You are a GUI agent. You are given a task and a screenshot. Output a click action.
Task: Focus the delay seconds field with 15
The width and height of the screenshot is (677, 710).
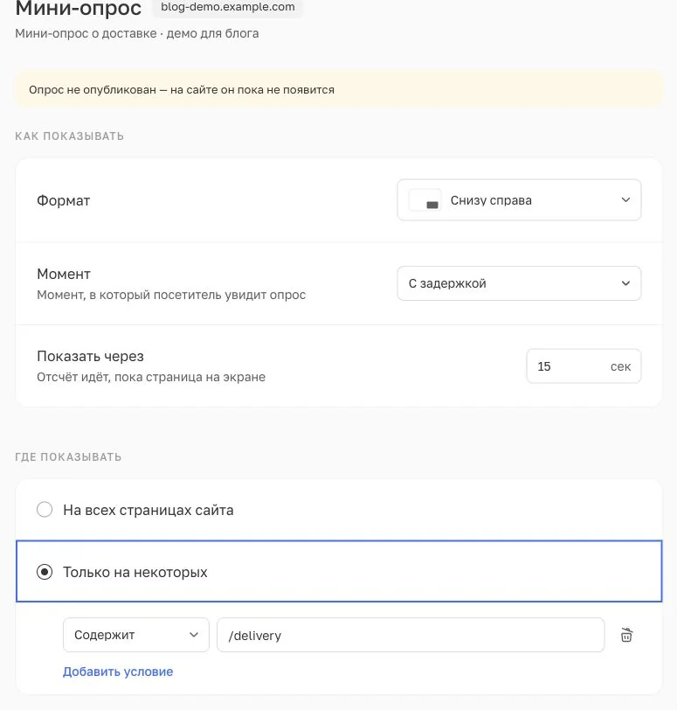tap(584, 366)
